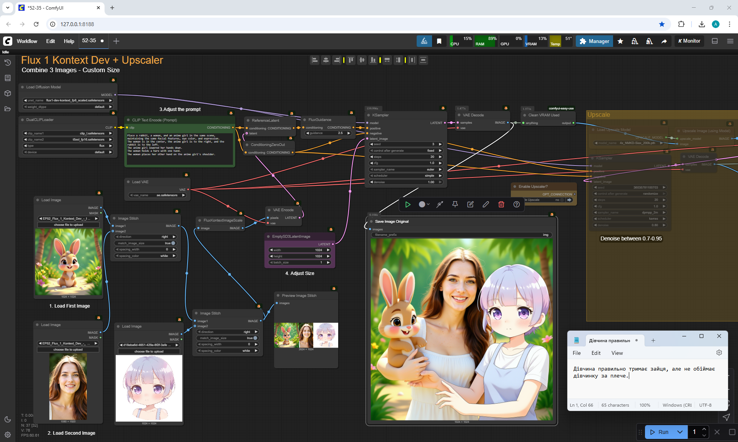Open the Run button dropdown arrow
738x442 pixels.
[x=680, y=432]
